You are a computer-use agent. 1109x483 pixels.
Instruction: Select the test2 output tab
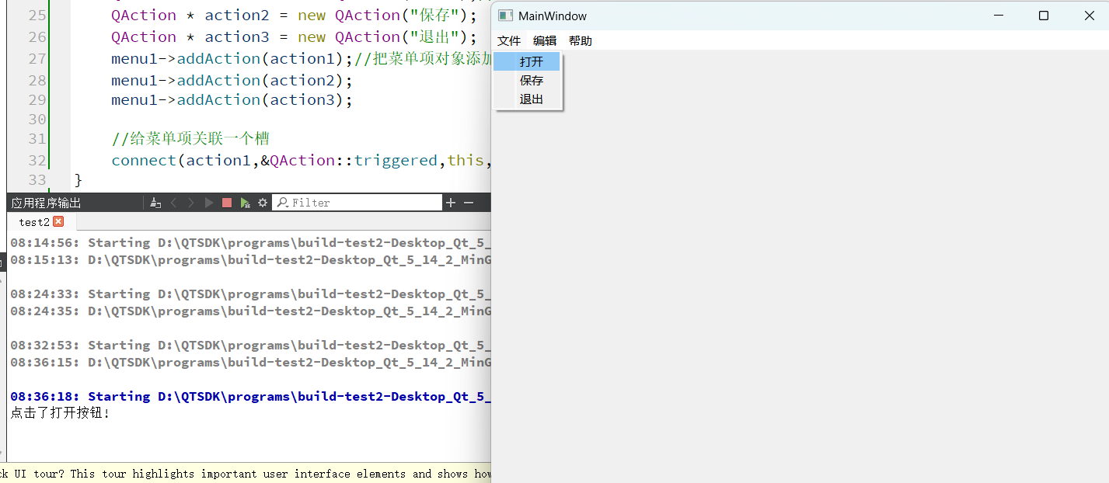pyautogui.click(x=33, y=222)
